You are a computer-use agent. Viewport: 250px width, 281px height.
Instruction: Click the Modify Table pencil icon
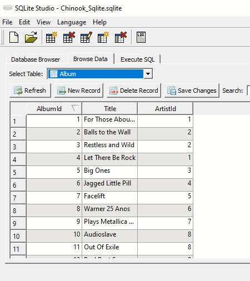(86, 37)
